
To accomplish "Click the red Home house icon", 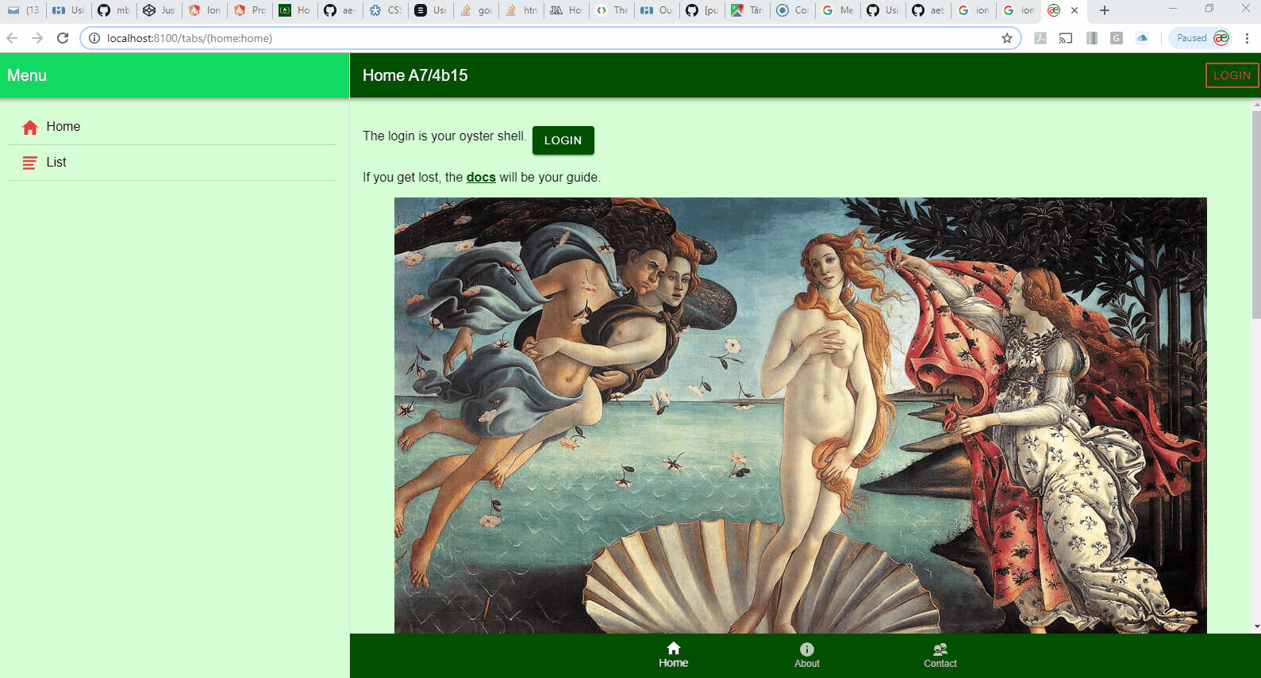I will 30,127.
